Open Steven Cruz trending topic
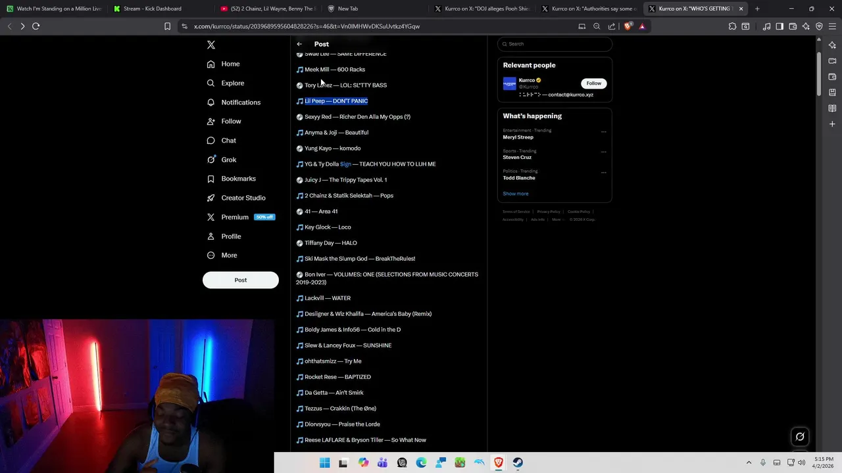 [517, 158]
